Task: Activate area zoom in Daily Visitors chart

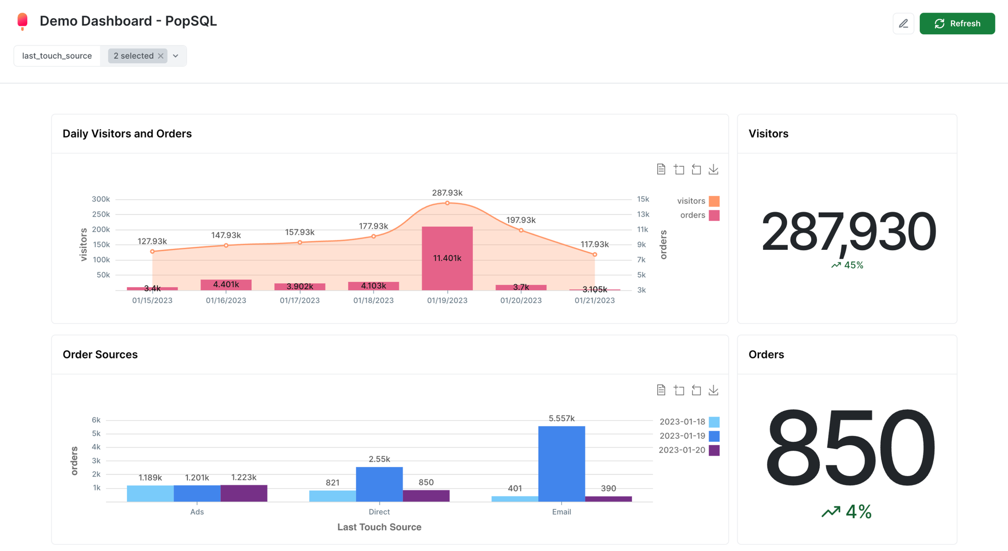Action: point(679,169)
